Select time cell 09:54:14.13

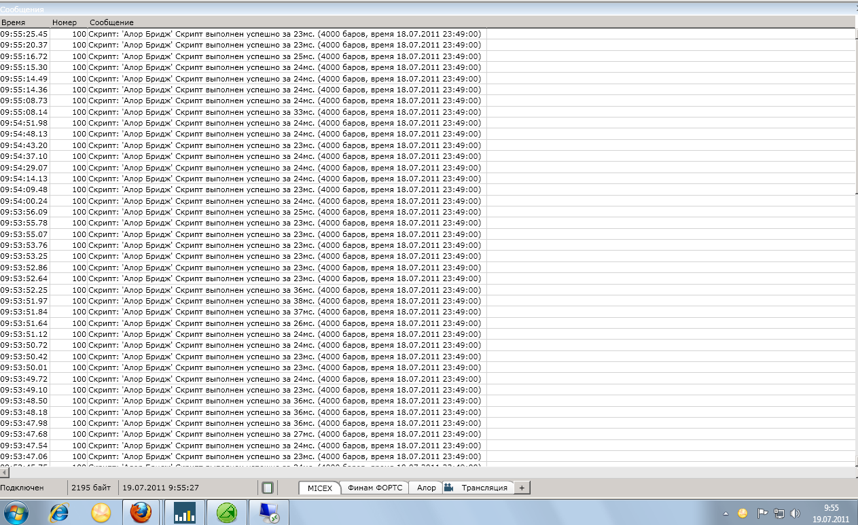click(x=24, y=179)
